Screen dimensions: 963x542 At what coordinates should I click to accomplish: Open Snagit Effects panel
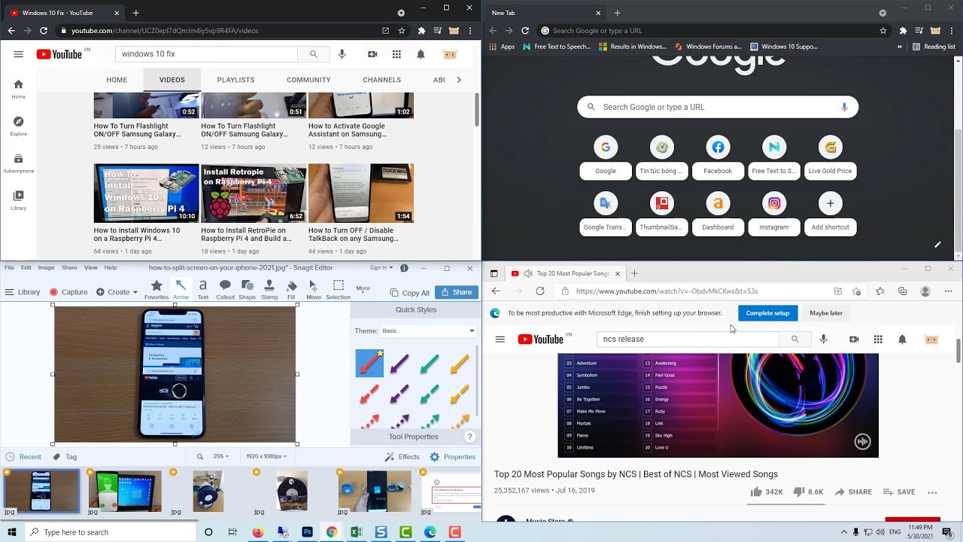click(403, 457)
